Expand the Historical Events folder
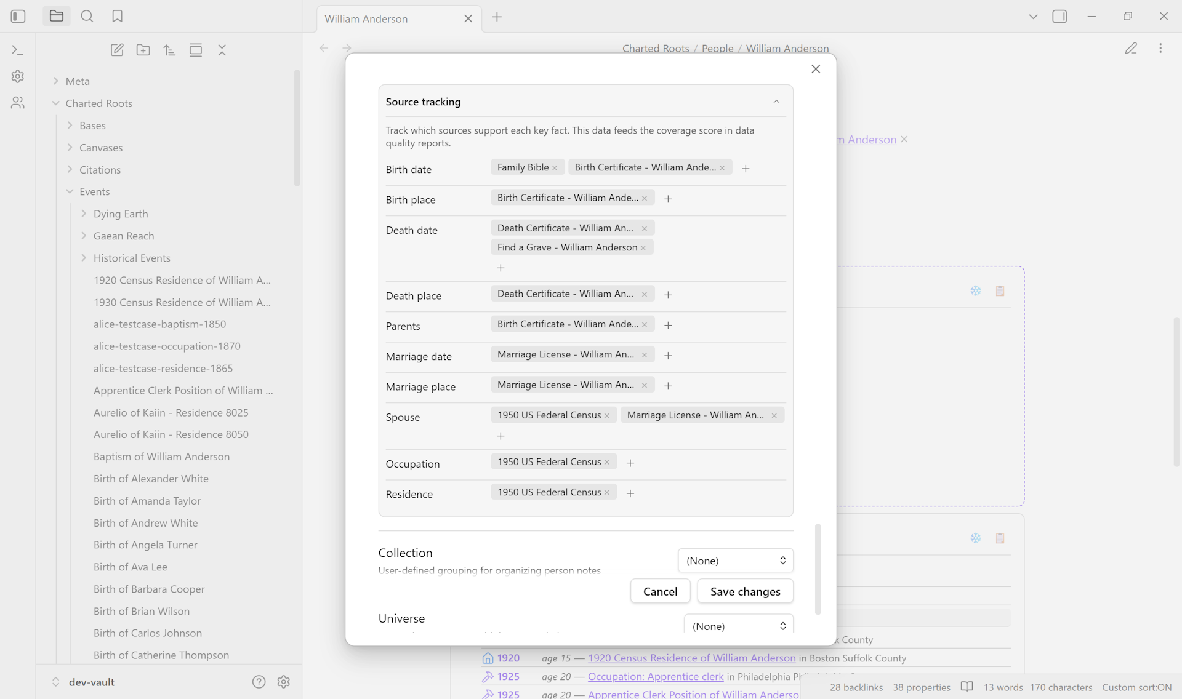This screenshot has width=1182, height=699. [x=84, y=258]
